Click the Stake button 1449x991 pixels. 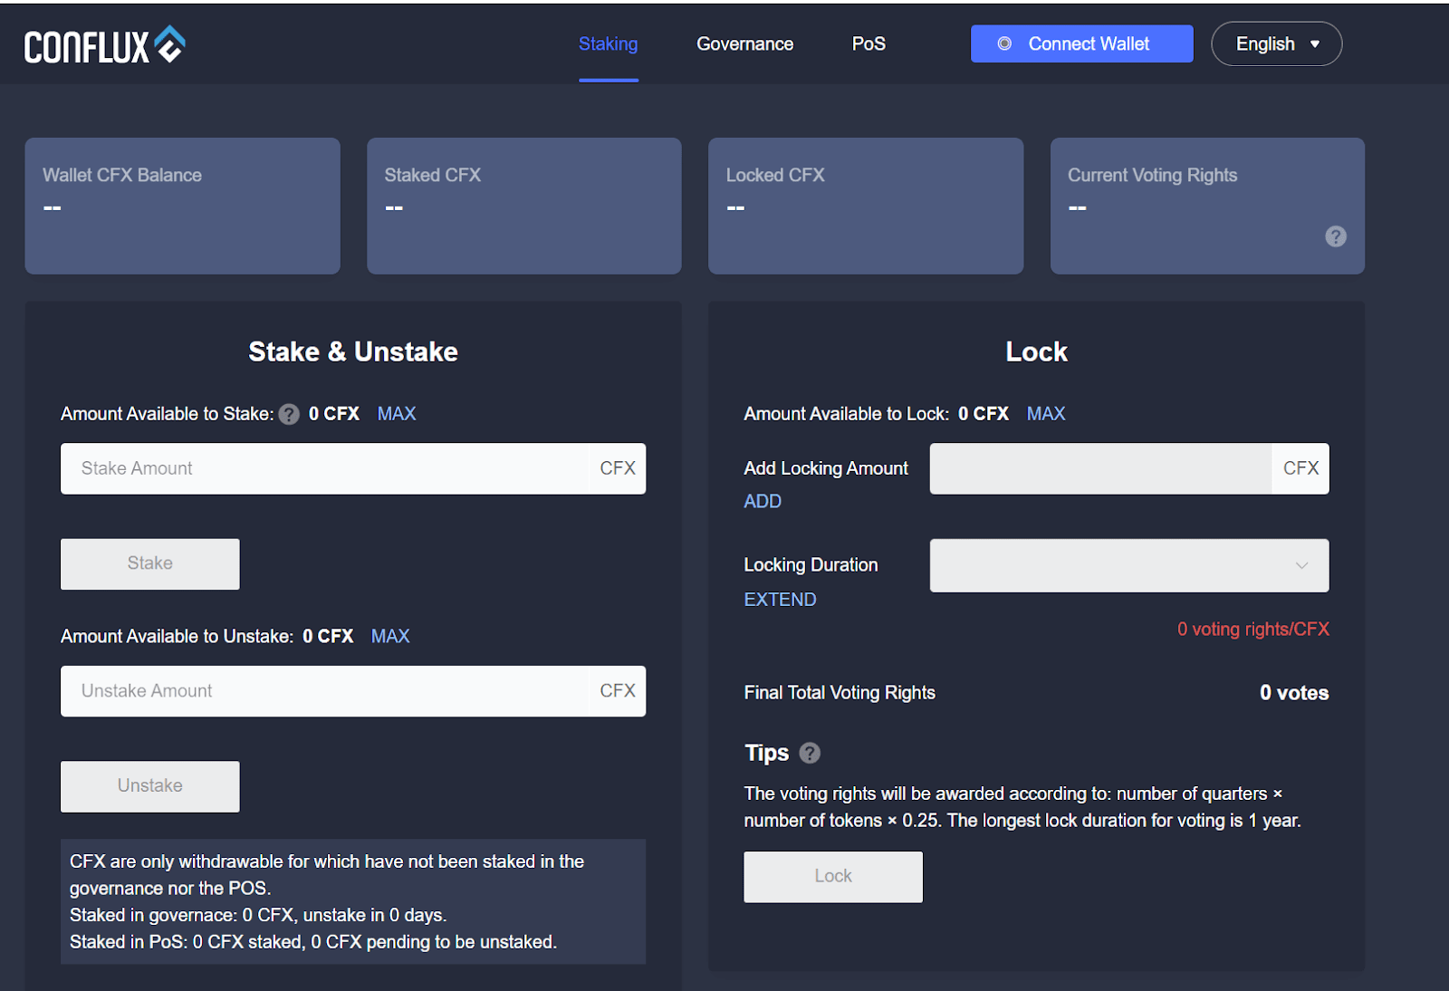click(x=150, y=563)
